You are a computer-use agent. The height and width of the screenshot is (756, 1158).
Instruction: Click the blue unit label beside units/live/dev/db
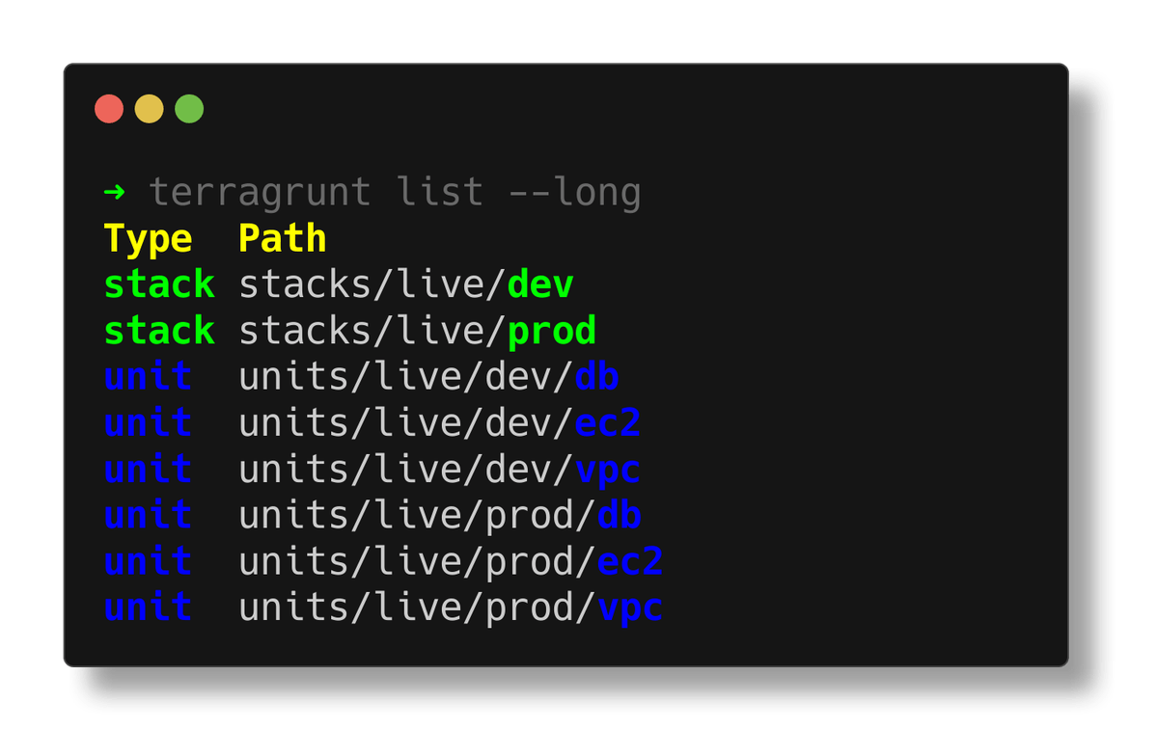[149, 376]
